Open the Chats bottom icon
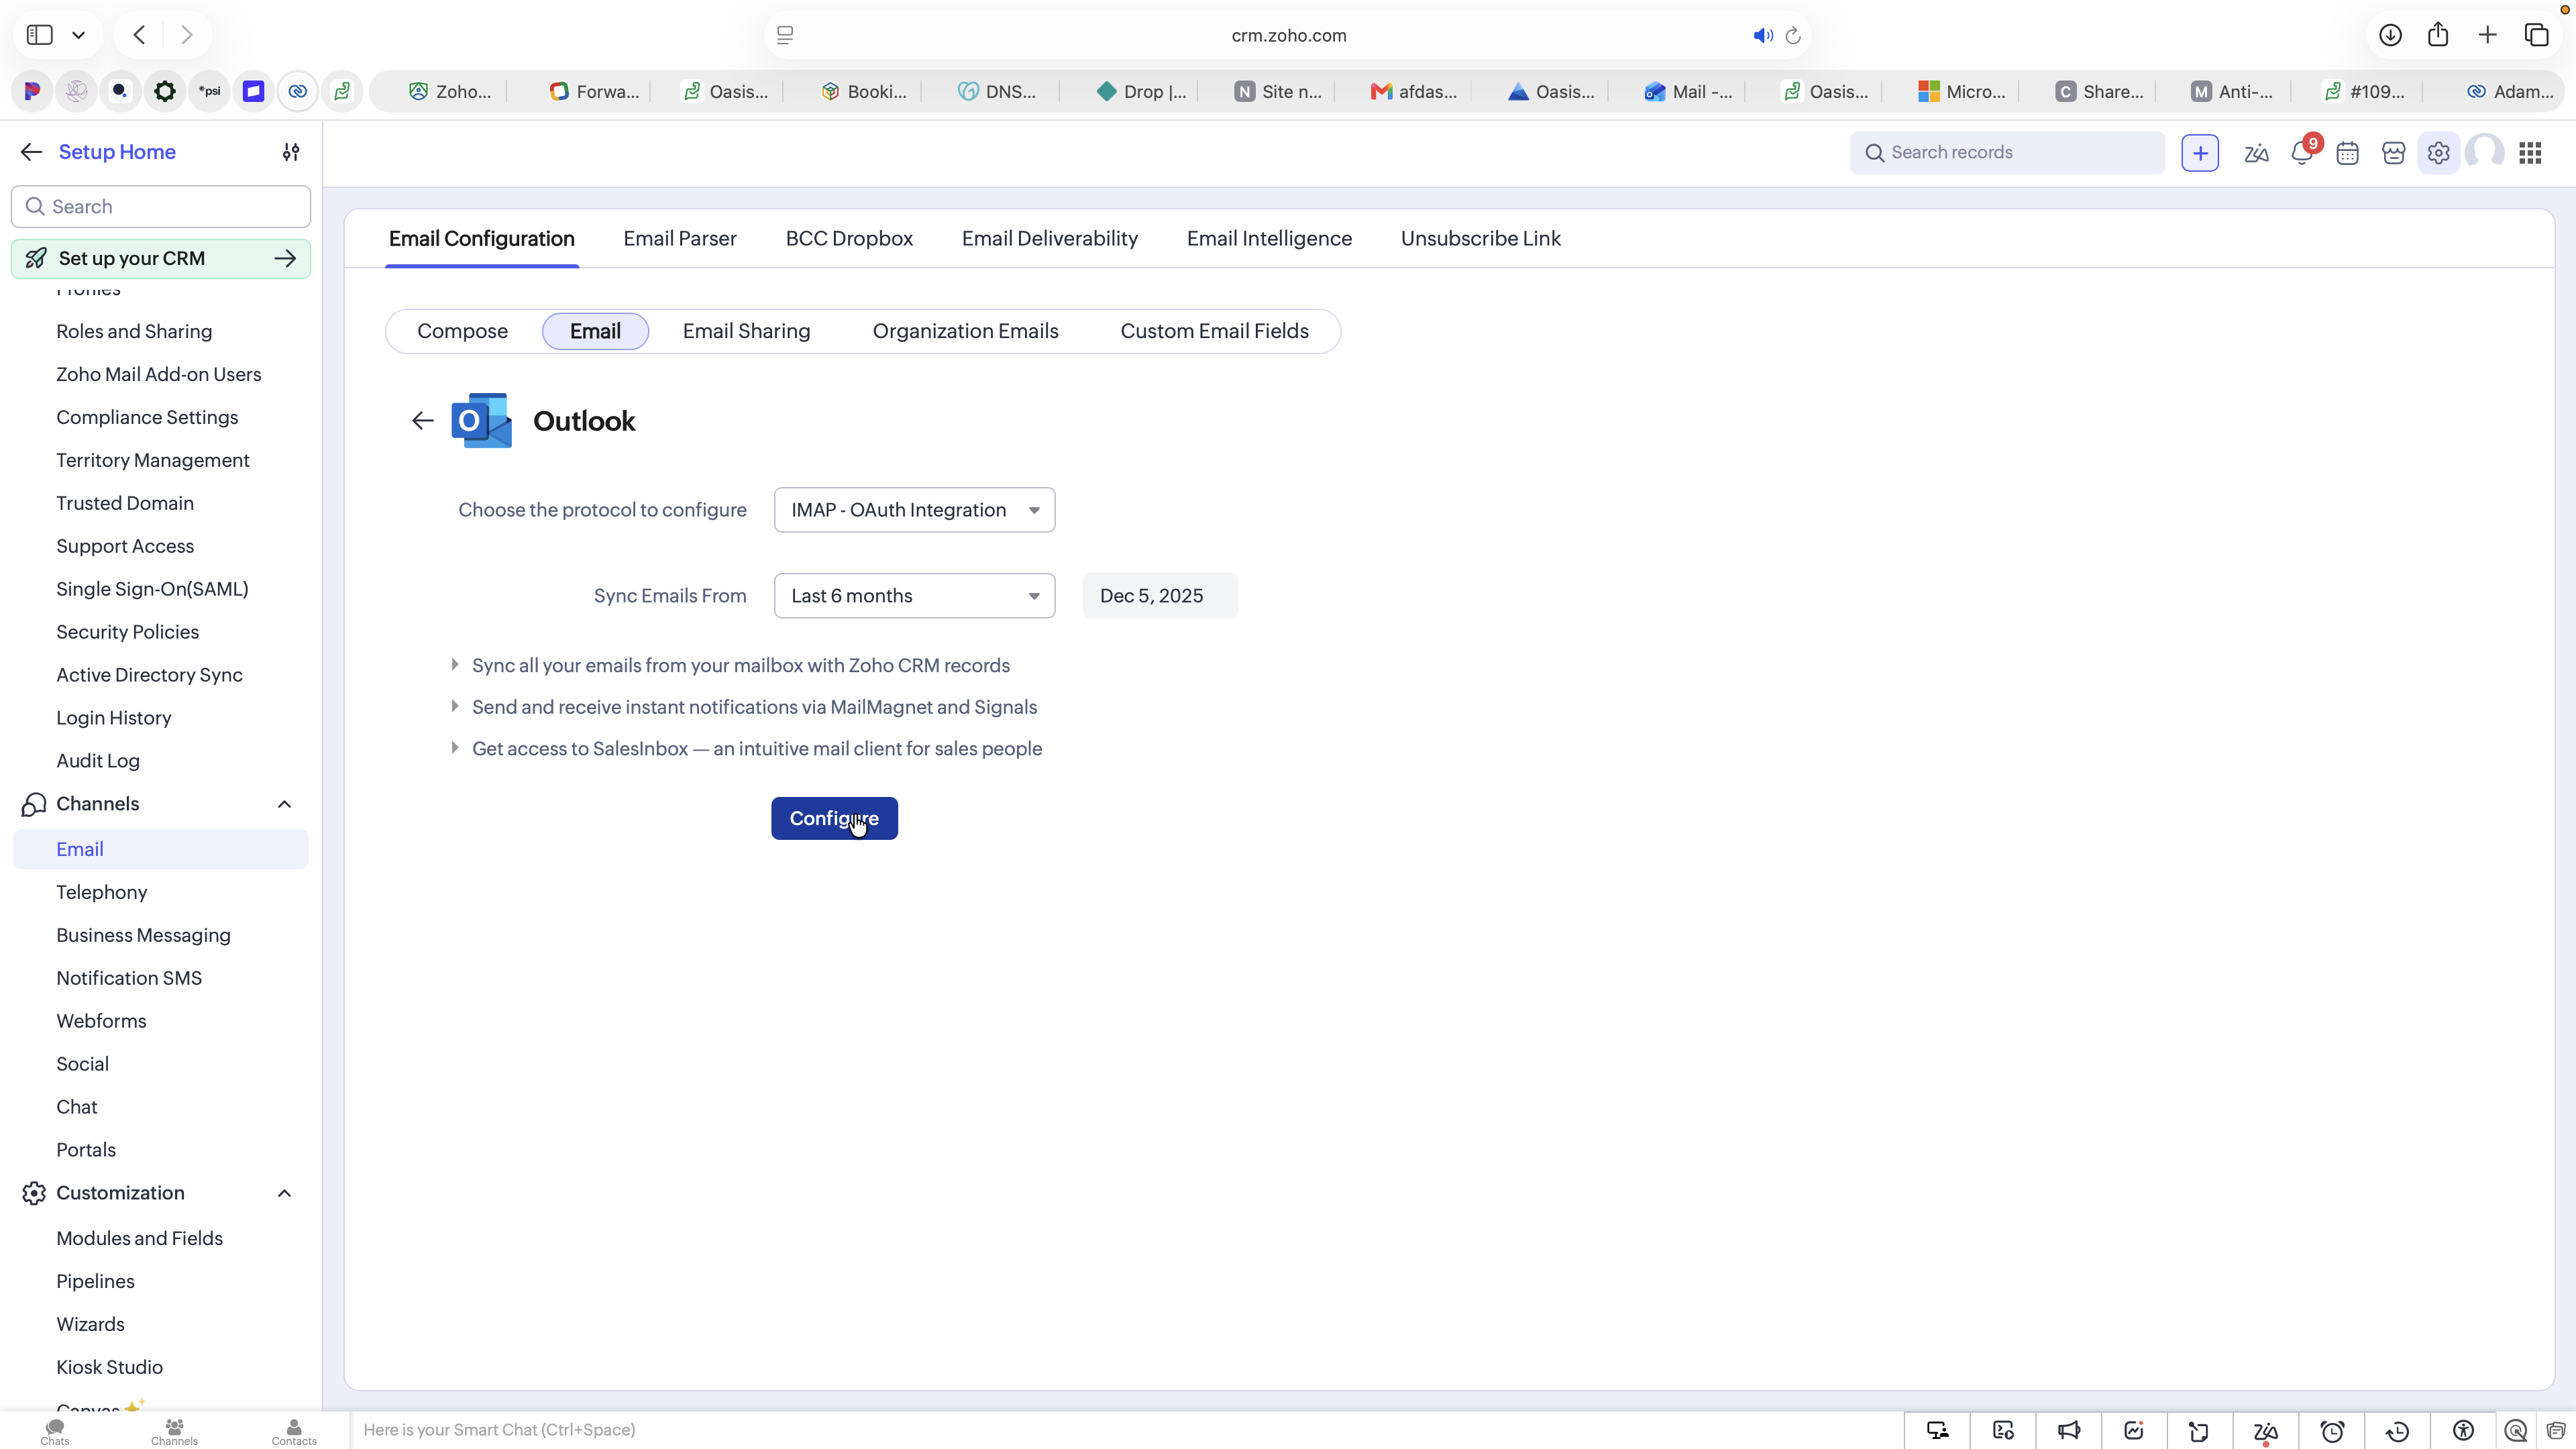This screenshot has height=1449, width=2576. [x=55, y=1431]
